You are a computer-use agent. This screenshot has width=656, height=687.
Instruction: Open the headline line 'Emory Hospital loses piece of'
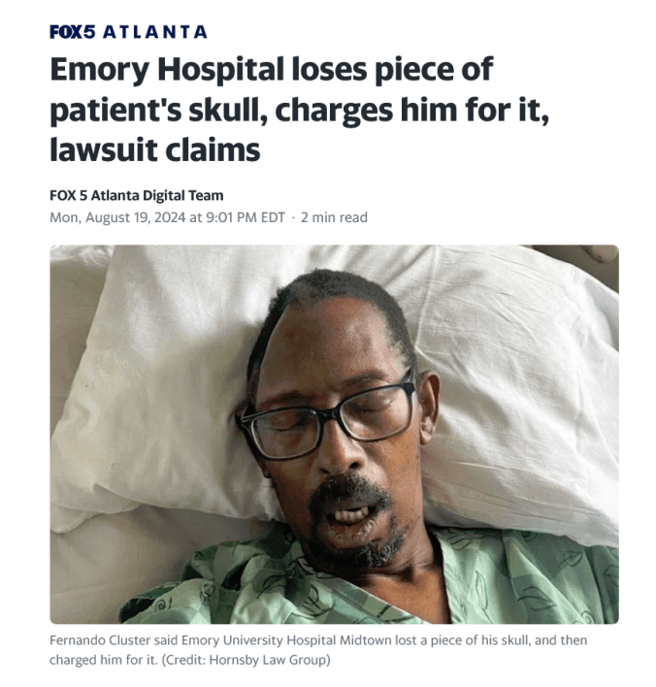click(272, 70)
